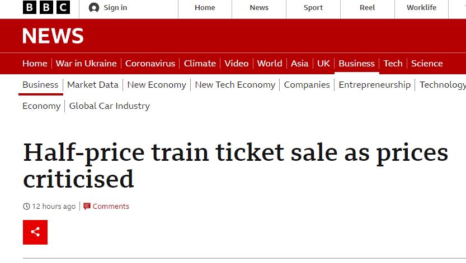Open the Climate news section
The width and height of the screenshot is (466, 263).
coord(200,64)
